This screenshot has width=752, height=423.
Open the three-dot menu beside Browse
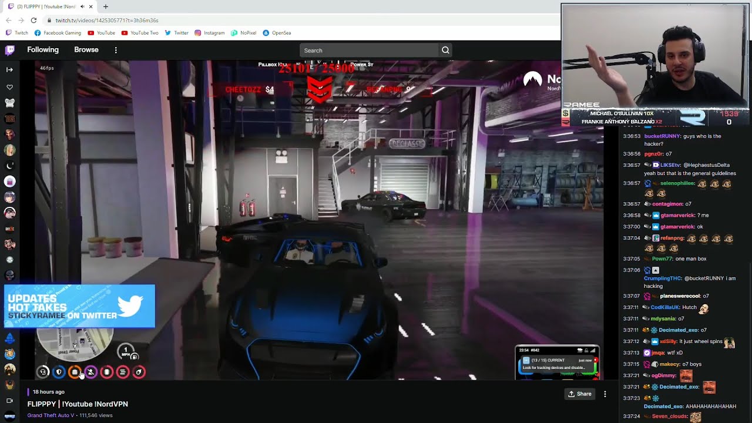(x=116, y=50)
